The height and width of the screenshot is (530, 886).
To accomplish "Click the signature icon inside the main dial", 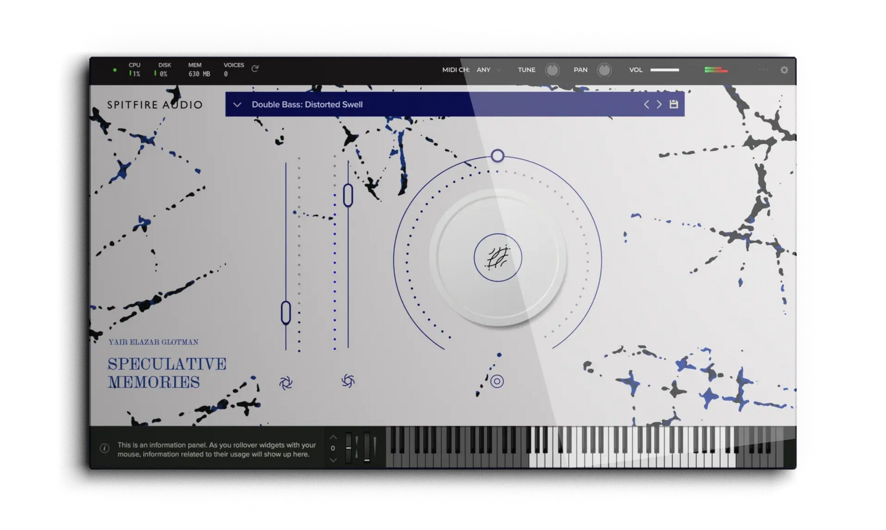I will point(497,258).
